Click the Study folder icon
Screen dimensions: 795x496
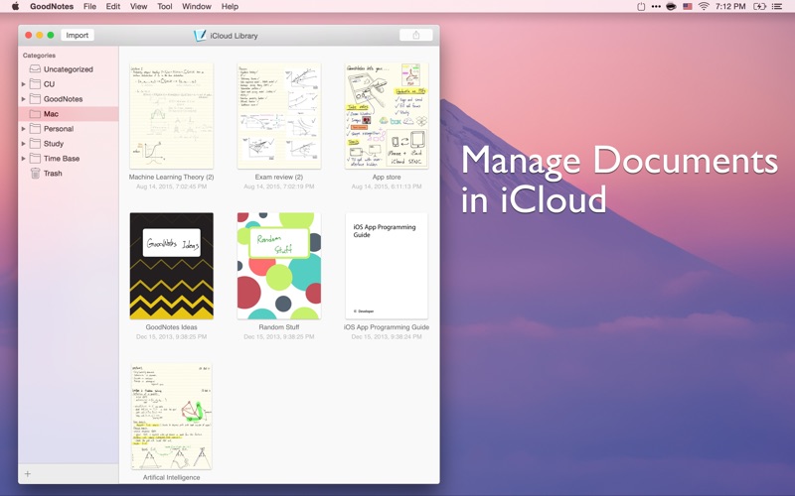35,143
